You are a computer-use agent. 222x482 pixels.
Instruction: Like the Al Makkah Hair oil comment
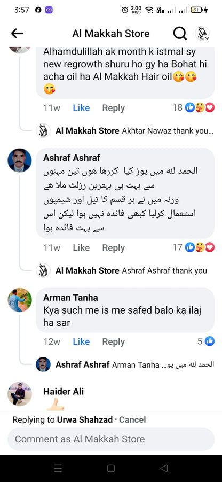coord(81,108)
